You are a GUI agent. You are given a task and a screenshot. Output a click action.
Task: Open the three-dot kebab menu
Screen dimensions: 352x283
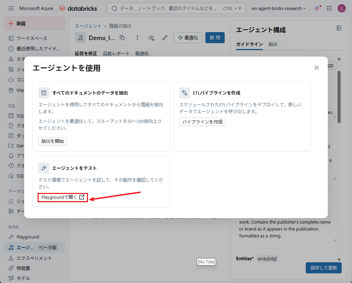pos(137,38)
